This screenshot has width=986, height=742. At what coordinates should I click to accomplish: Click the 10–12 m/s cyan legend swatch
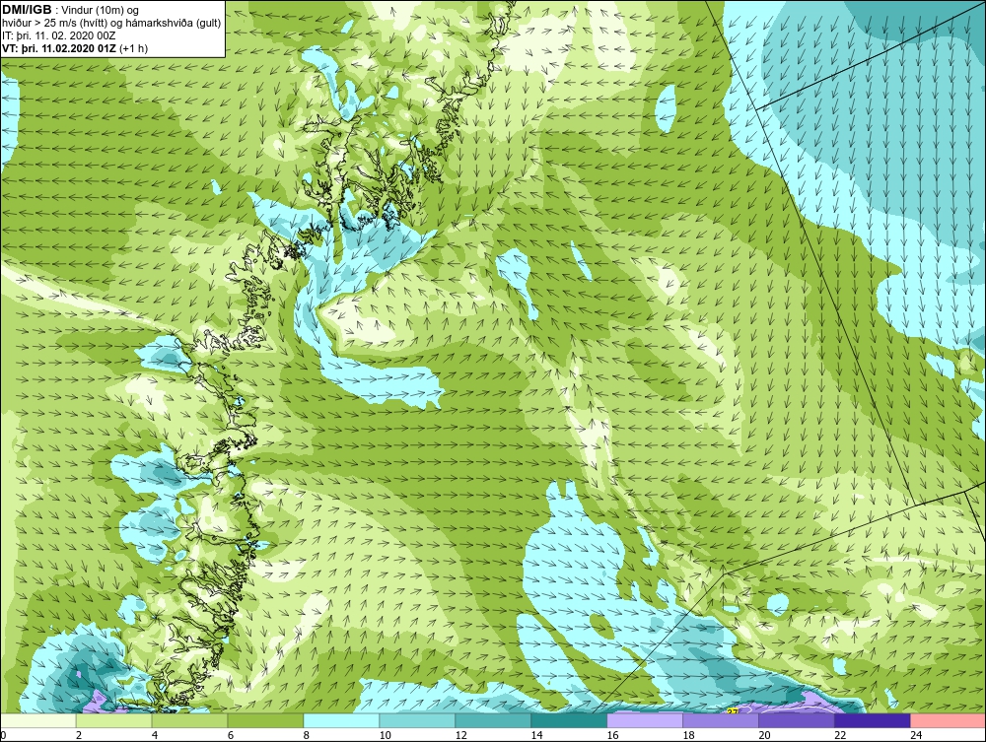click(417, 720)
